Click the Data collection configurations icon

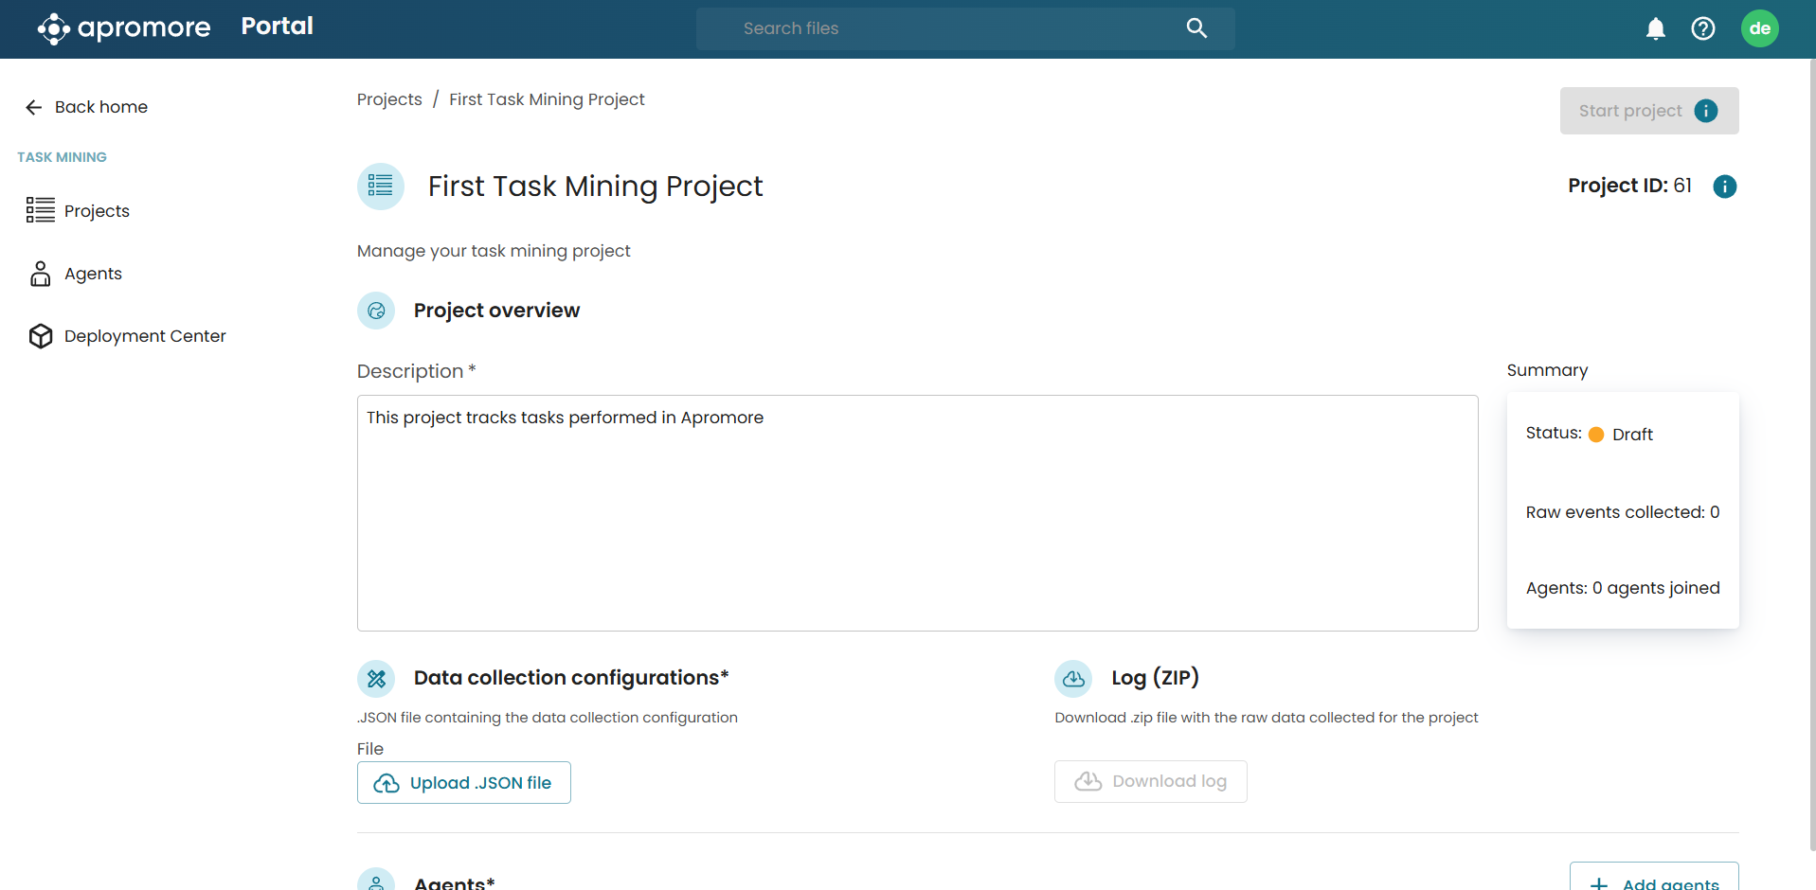tap(376, 679)
